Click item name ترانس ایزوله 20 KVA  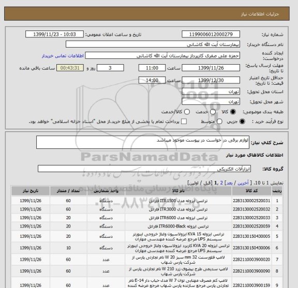coord(178,248)
